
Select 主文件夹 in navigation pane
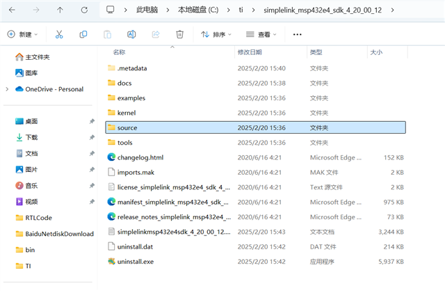[33, 57]
